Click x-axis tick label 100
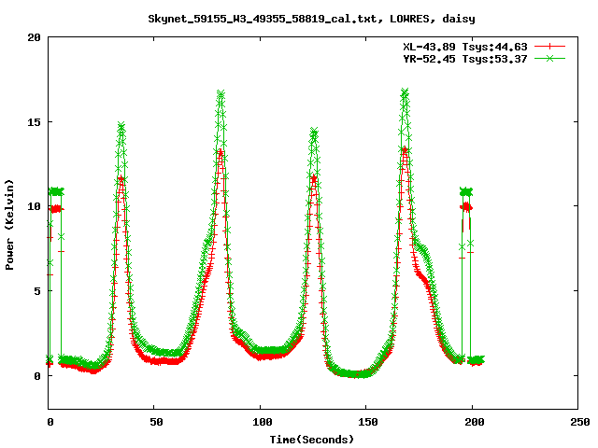 [x=262, y=422]
